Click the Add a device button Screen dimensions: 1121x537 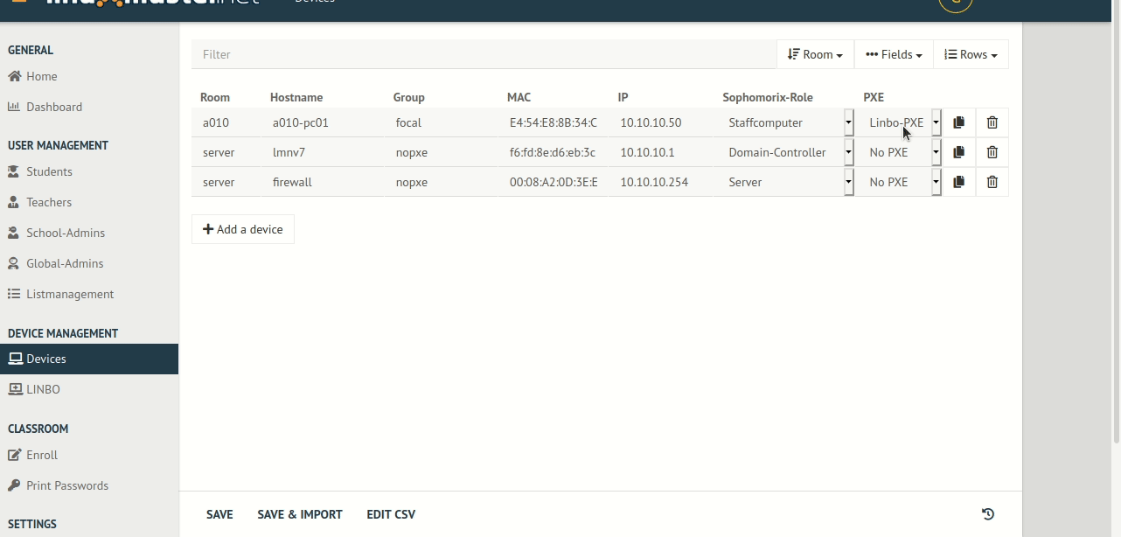click(242, 228)
